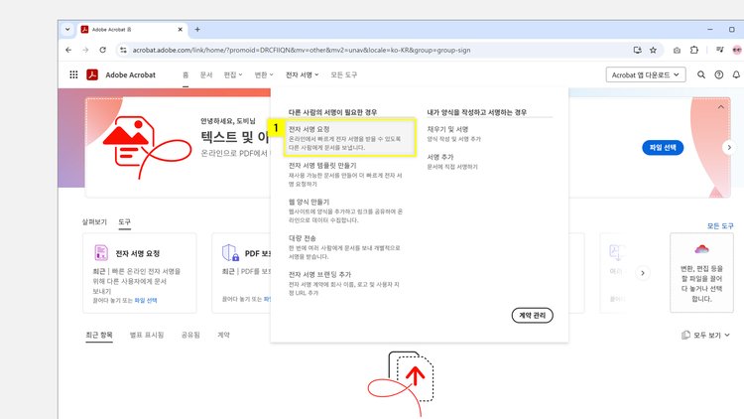Click the file drop zone card

click(701, 273)
